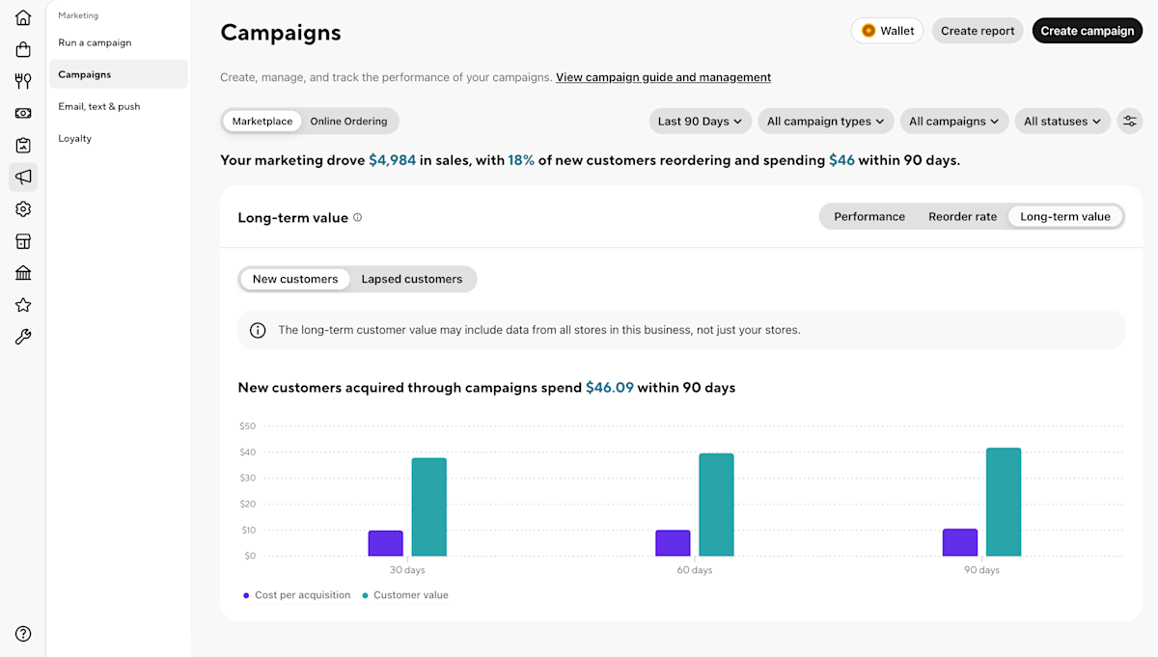Open the Help question mark icon

(23, 634)
